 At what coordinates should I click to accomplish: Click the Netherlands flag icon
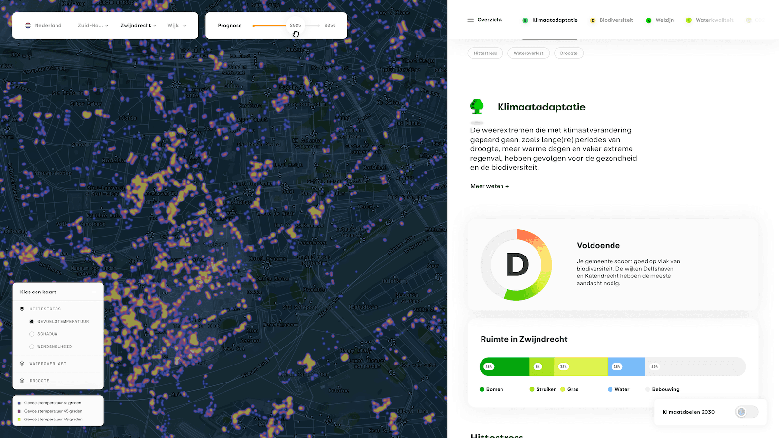coord(28,25)
